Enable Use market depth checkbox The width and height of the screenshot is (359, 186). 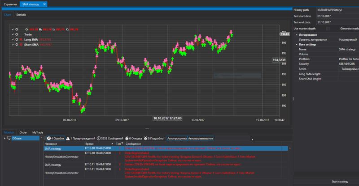[x=328, y=29]
